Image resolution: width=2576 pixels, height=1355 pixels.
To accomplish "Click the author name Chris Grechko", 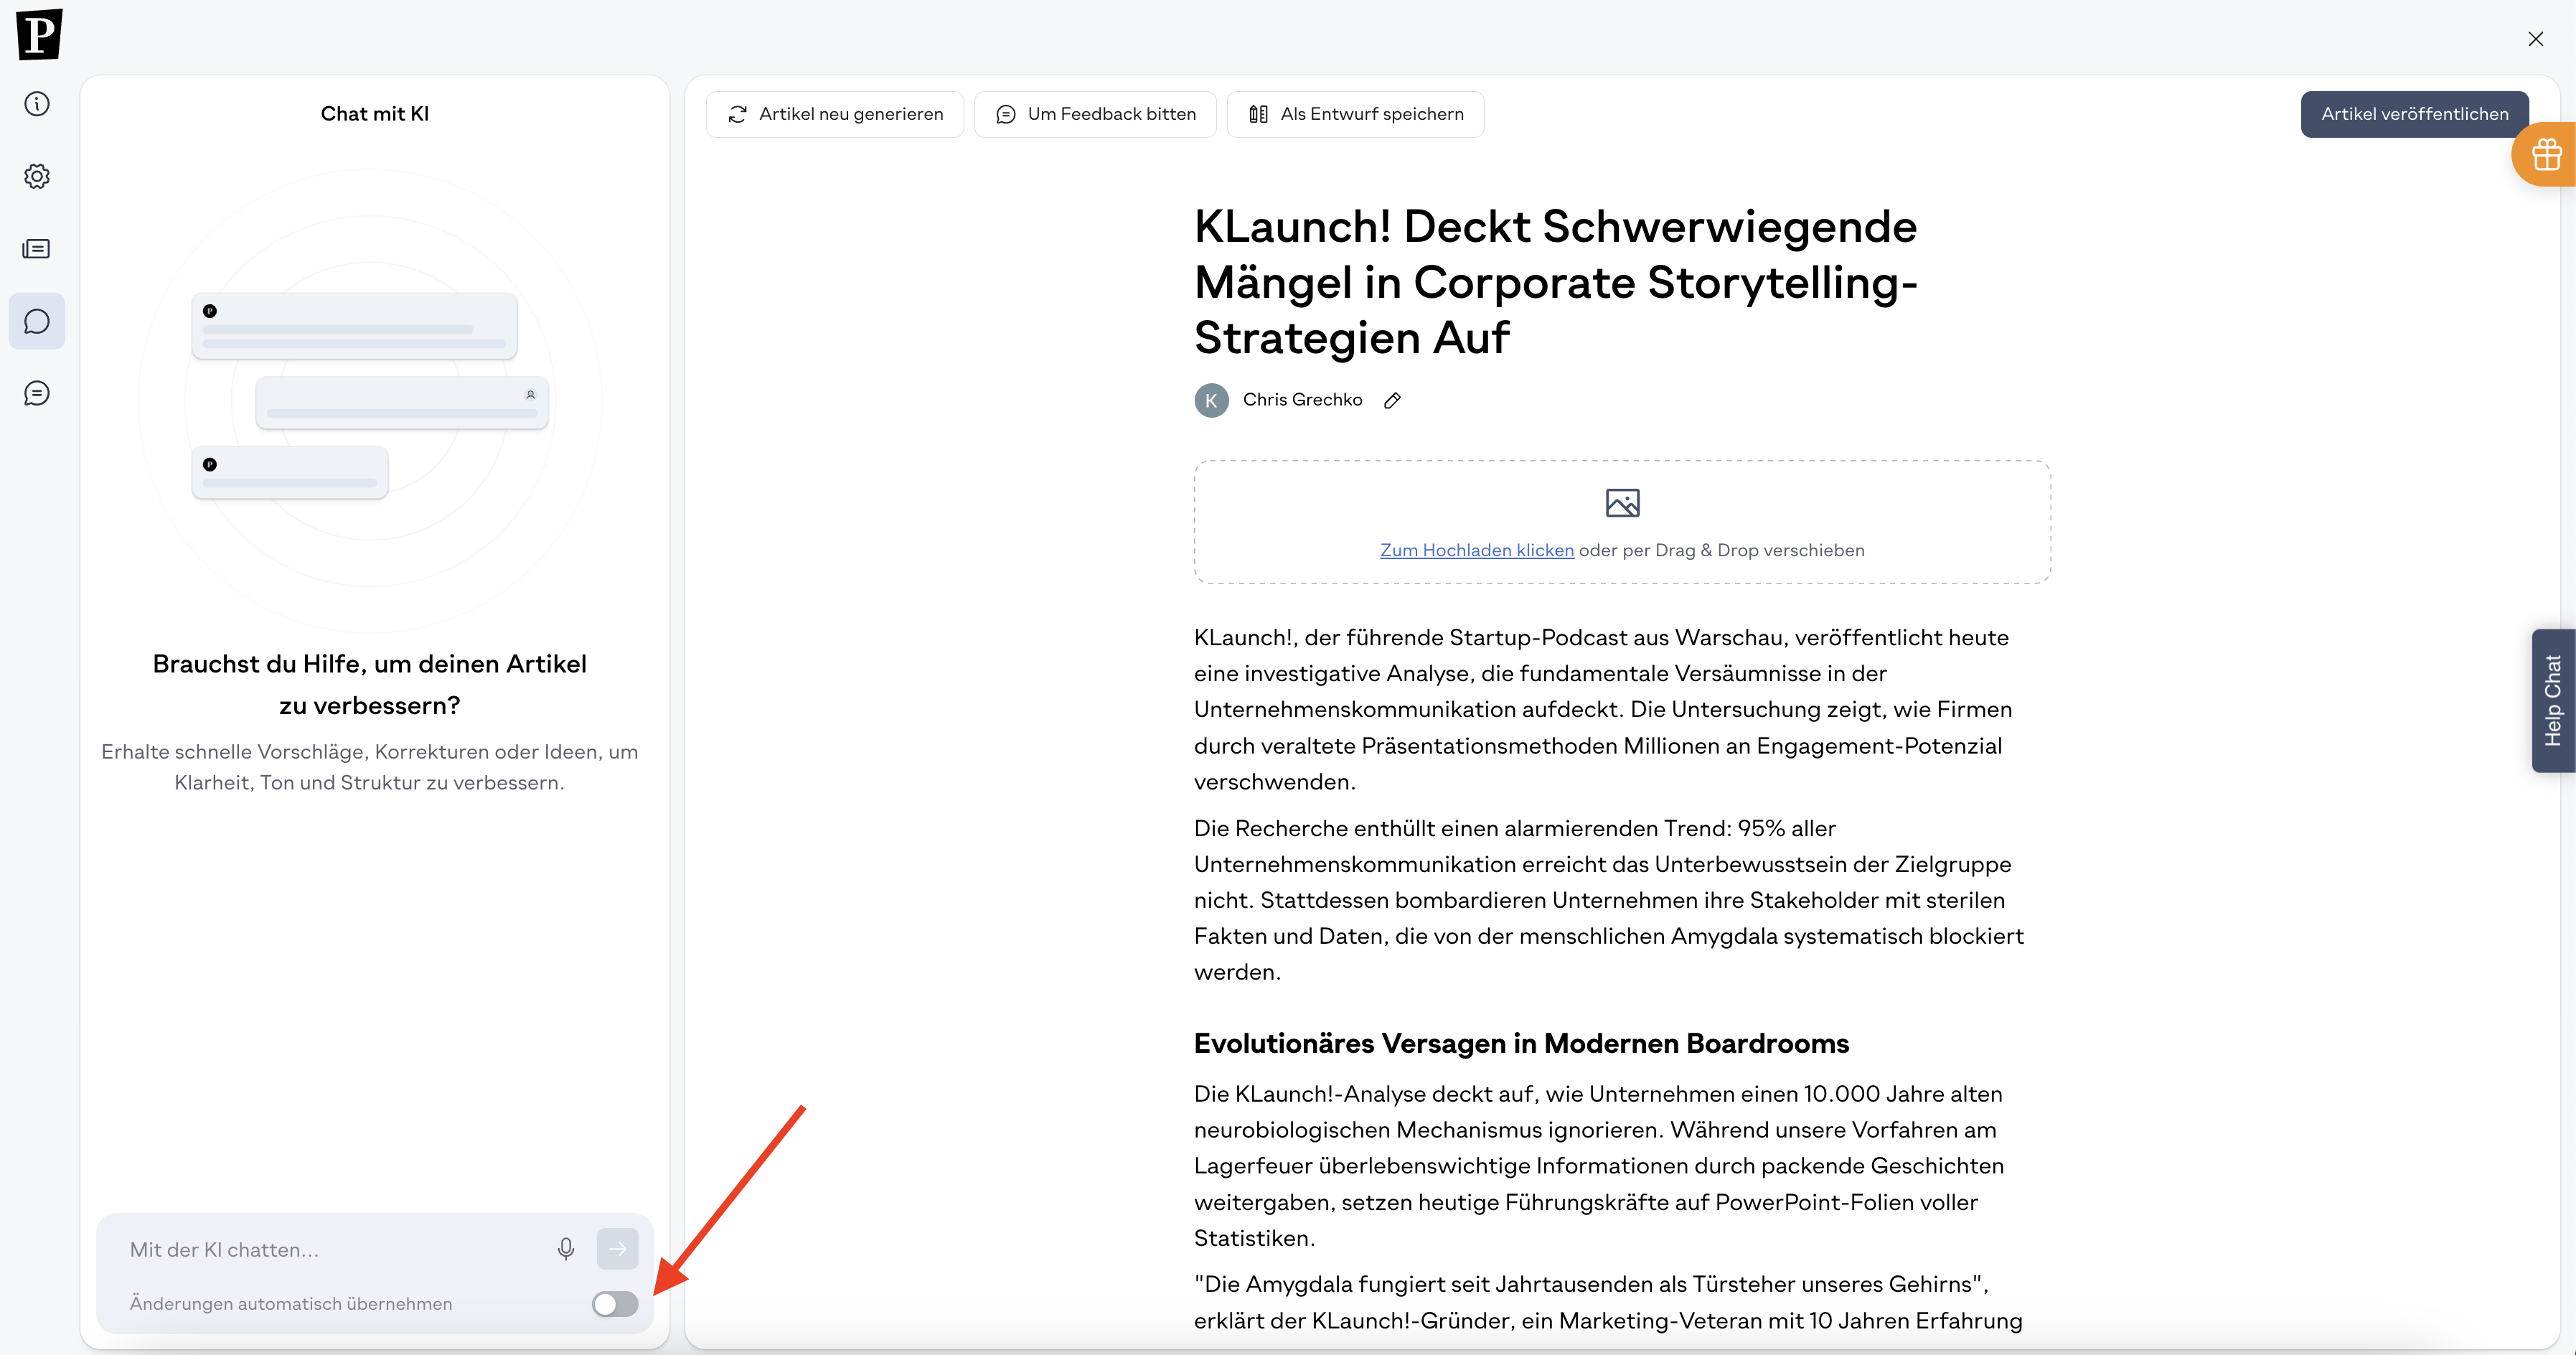I will (x=1302, y=400).
